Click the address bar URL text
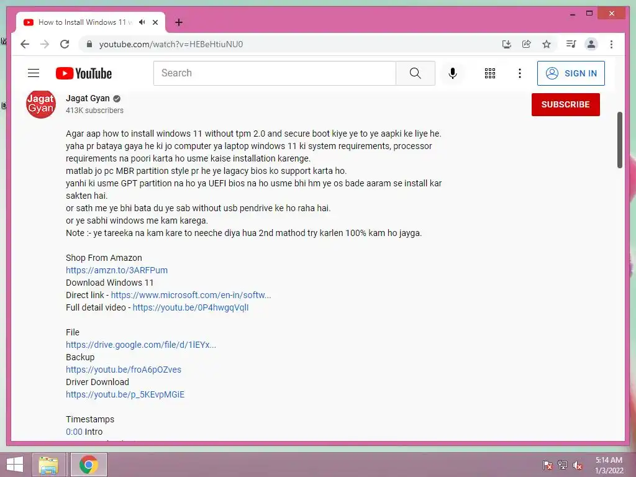The height and width of the screenshot is (477, 636). (171, 44)
